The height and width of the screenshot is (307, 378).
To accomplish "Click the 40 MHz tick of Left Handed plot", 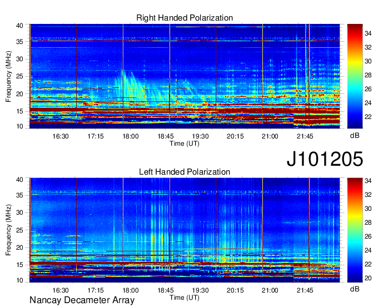I will 19,180.
